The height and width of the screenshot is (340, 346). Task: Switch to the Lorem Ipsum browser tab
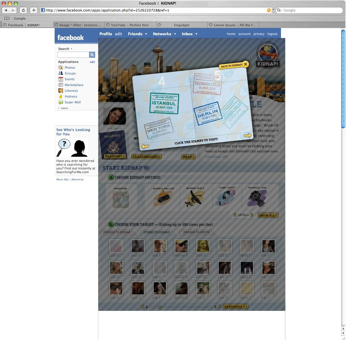233,25
